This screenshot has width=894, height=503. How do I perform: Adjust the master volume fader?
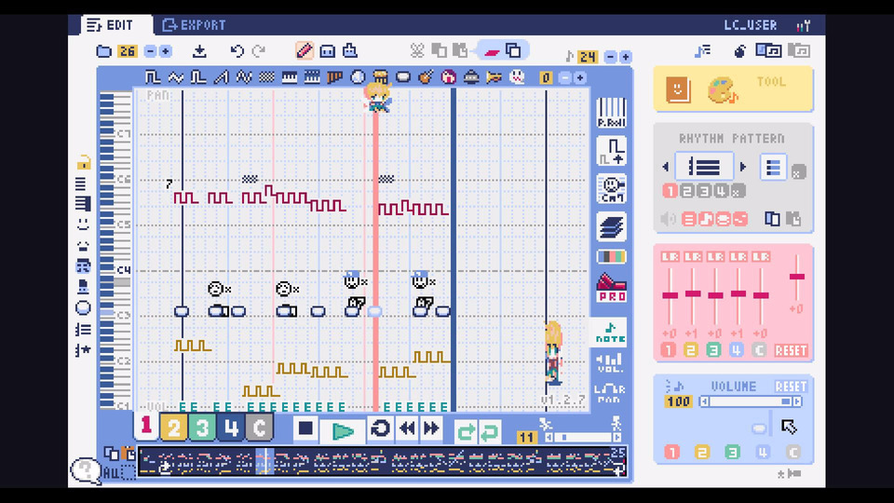click(x=796, y=278)
